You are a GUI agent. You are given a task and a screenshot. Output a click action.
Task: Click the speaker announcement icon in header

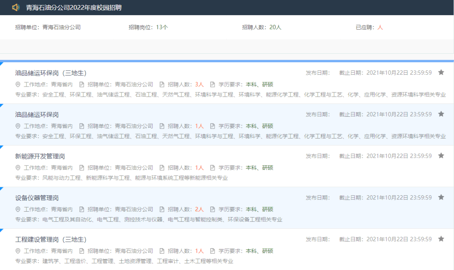(16, 8)
